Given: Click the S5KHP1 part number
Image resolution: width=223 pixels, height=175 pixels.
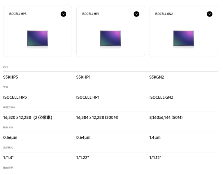Looking at the screenshot, I should 83,77.
